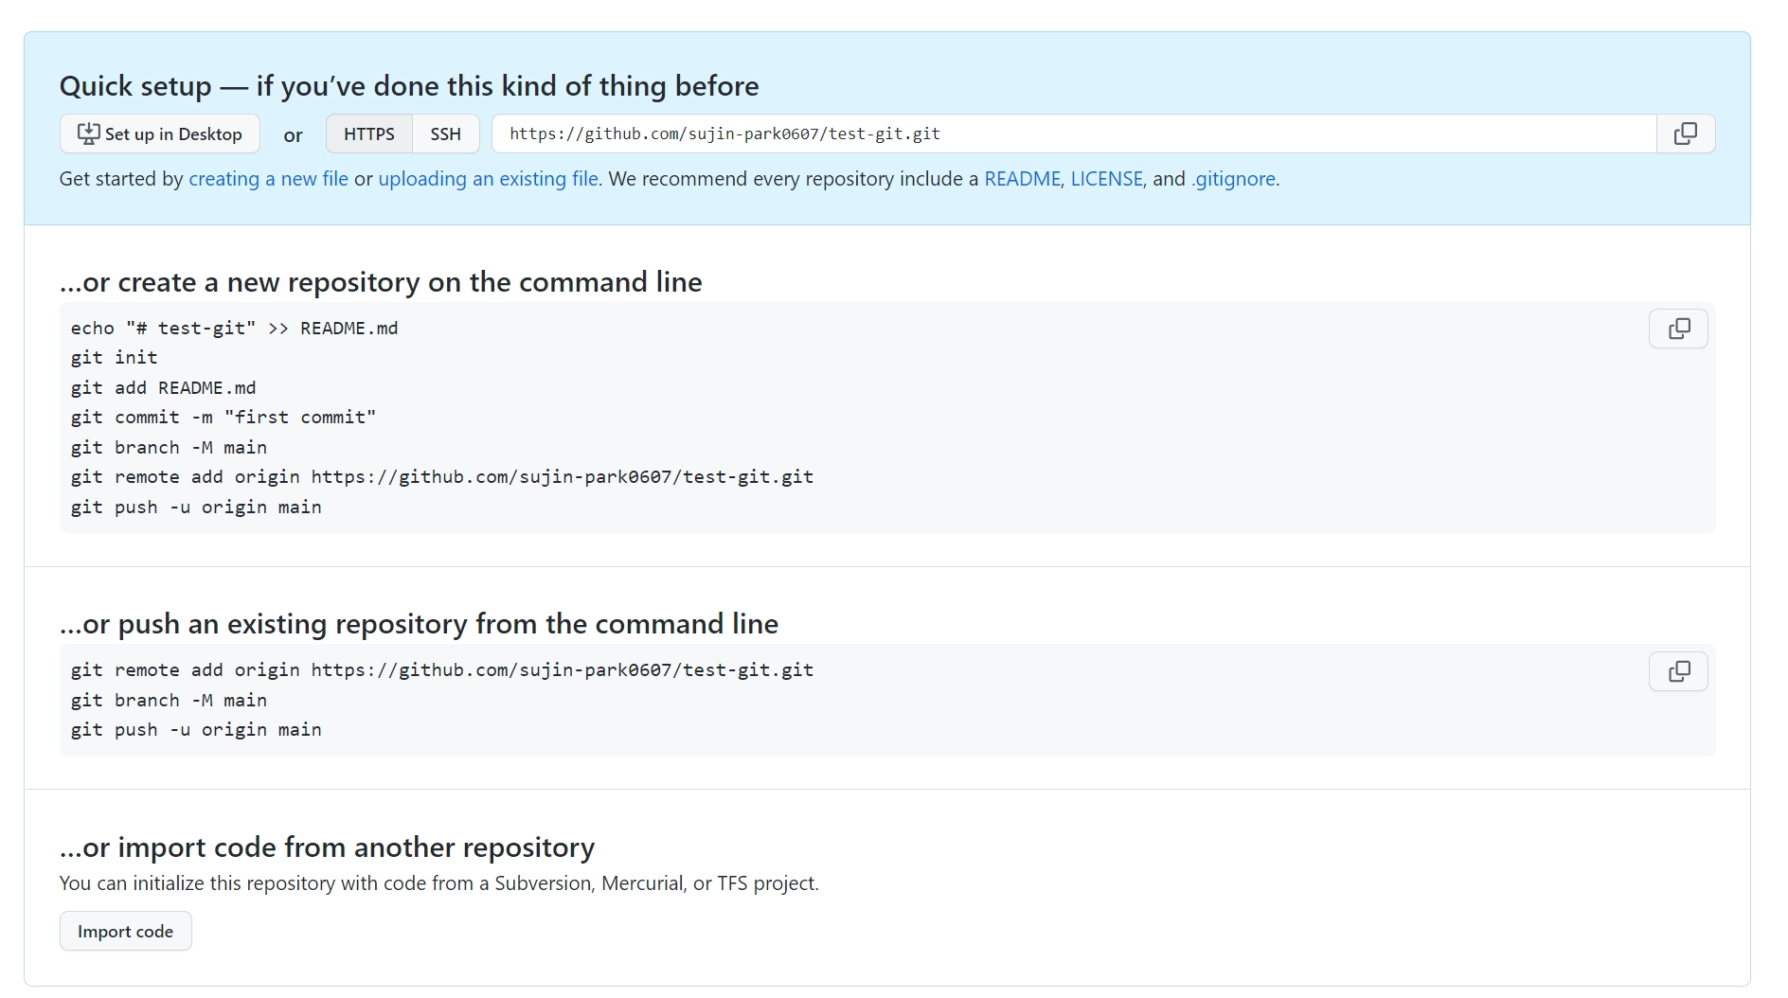Click the git init command line
1788x998 pixels.
[x=114, y=358]
